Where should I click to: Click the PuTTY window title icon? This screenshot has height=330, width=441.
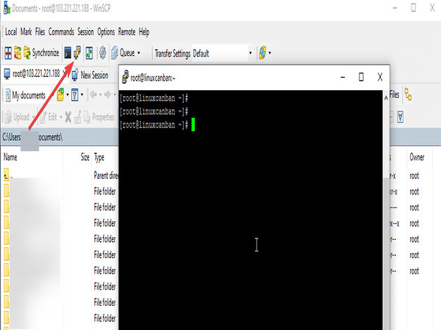click(x=126, y=77)
